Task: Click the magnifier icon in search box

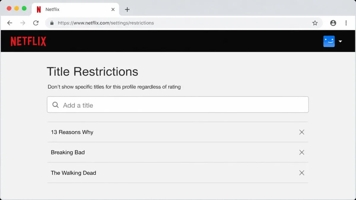Action: 55,105
